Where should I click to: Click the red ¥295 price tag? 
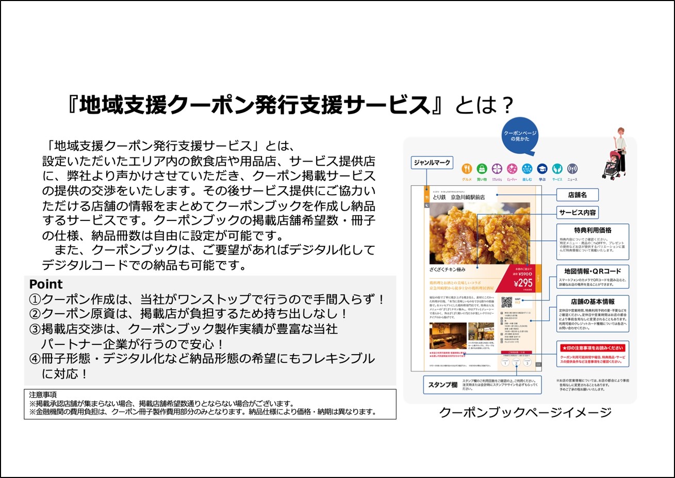tap(523, 282)
